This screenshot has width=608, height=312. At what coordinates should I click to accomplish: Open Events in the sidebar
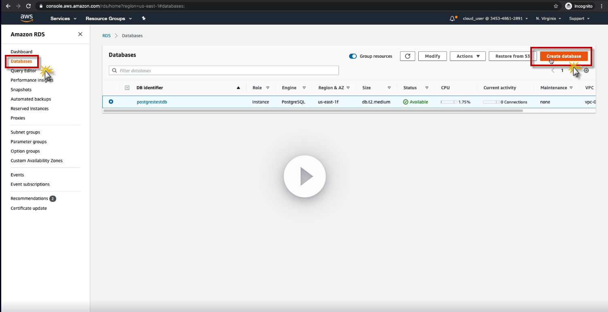(x=17, y=175)
